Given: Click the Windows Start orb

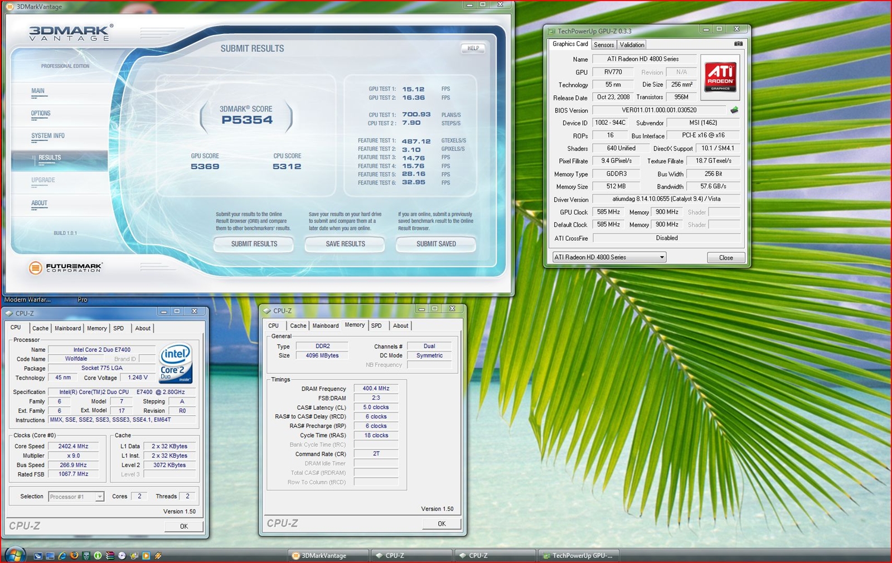Looking at the screenshot, I should (14, 555).
